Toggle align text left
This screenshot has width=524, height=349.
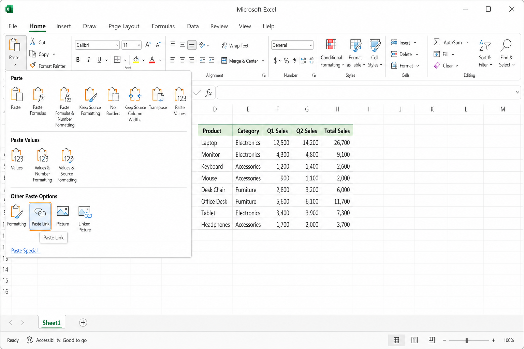(x=173, y=60)
